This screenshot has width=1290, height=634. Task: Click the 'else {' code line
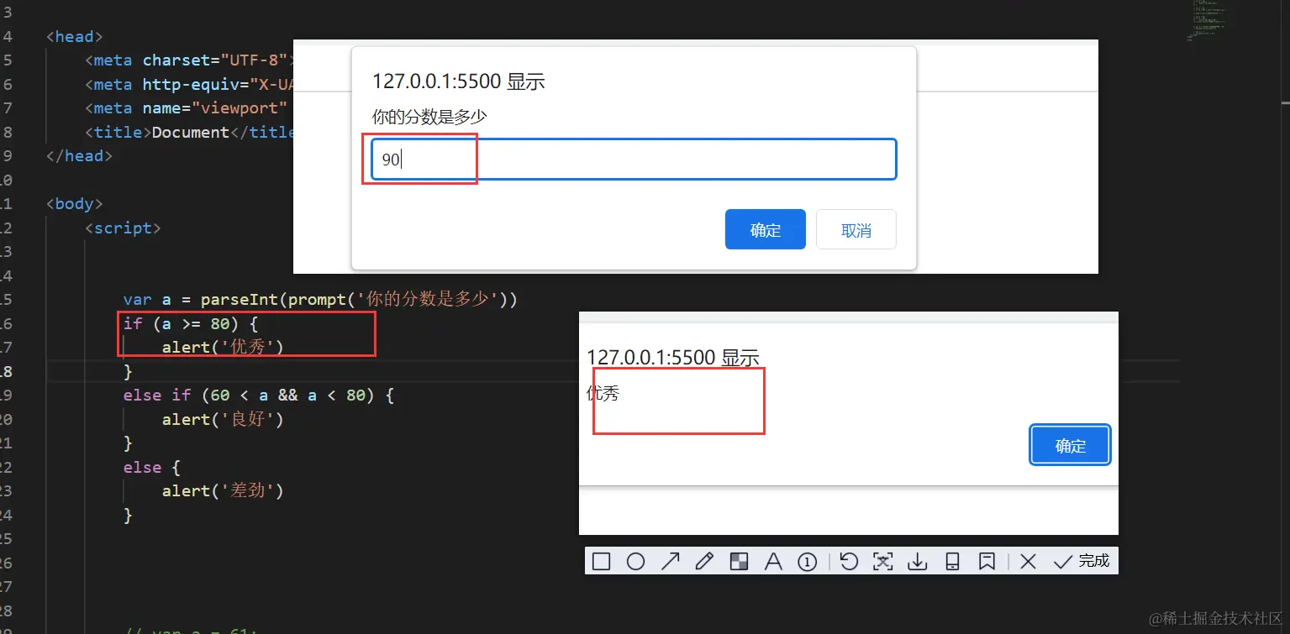point(151,467)
